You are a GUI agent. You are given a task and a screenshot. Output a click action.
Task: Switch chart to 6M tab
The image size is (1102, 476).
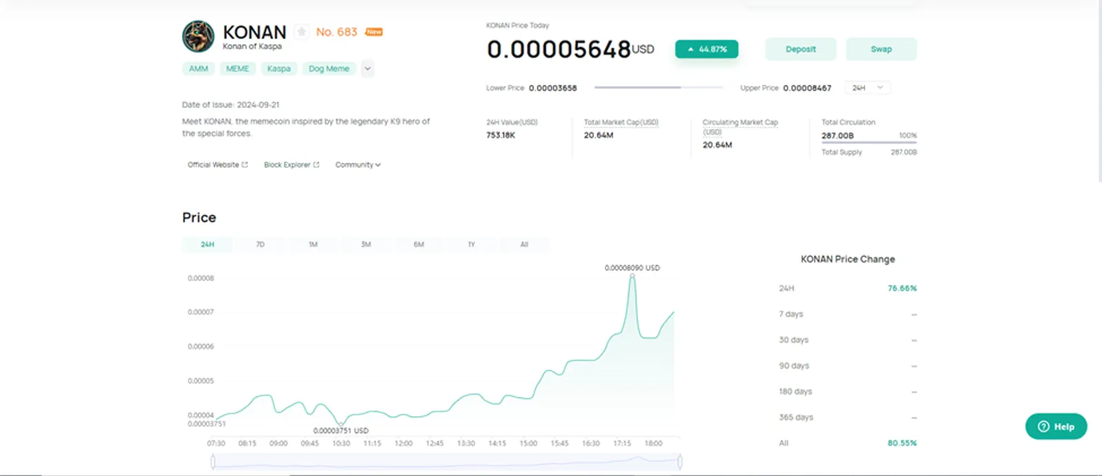419,245
